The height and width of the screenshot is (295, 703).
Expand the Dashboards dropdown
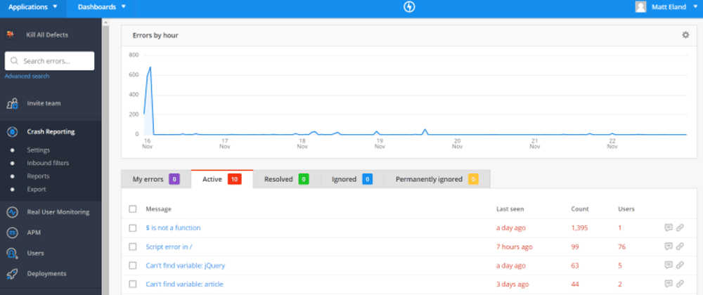pos(101,7)
